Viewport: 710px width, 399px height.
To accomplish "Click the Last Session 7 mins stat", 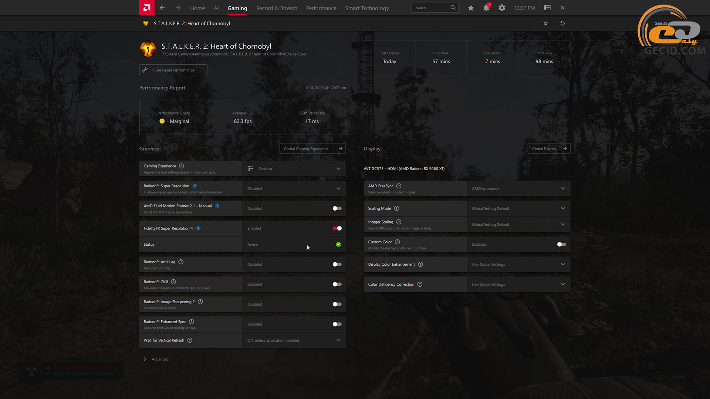I will tap(493, 58).
